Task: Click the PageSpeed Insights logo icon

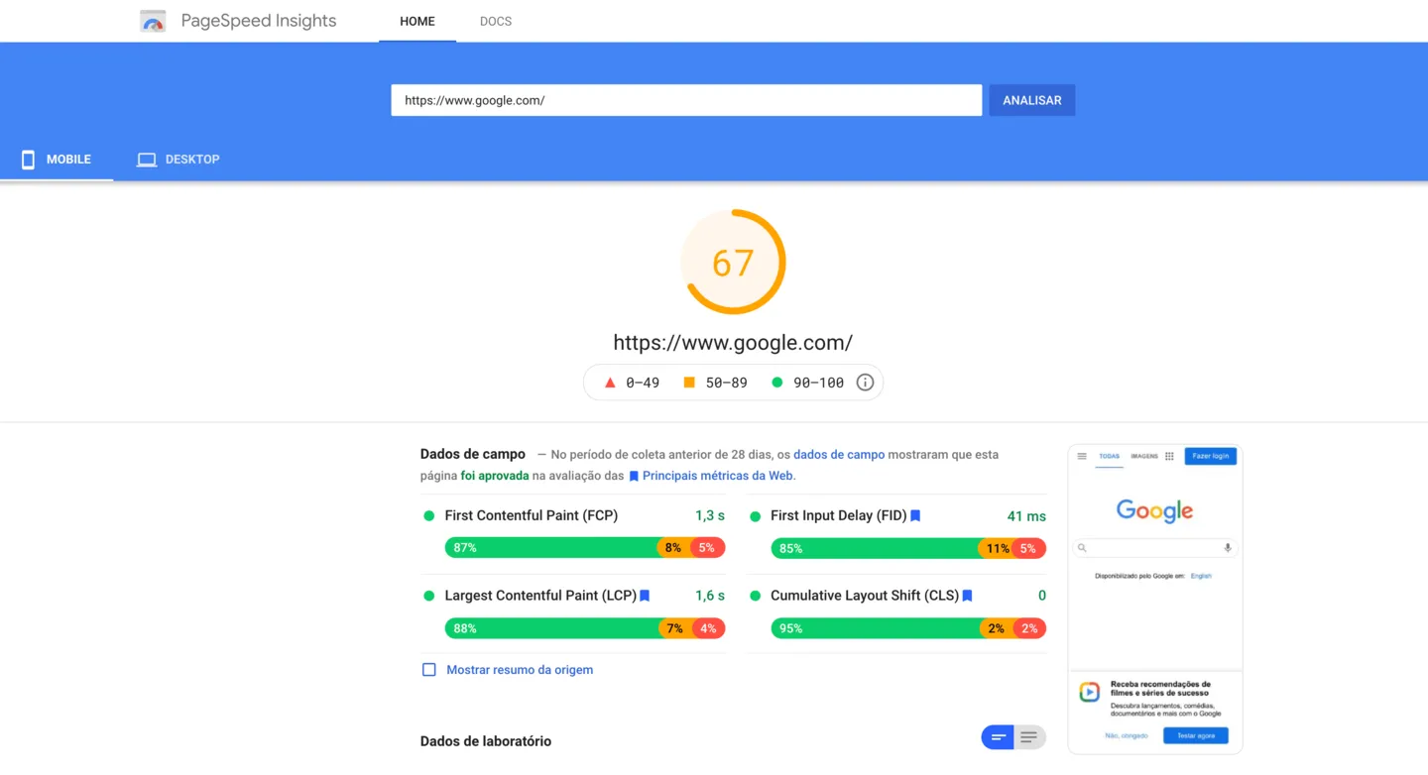Action: click(x=153, y=21)
